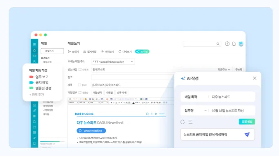
Task: Open the 휴지통 folder
Action: click(x=46, y=114)
